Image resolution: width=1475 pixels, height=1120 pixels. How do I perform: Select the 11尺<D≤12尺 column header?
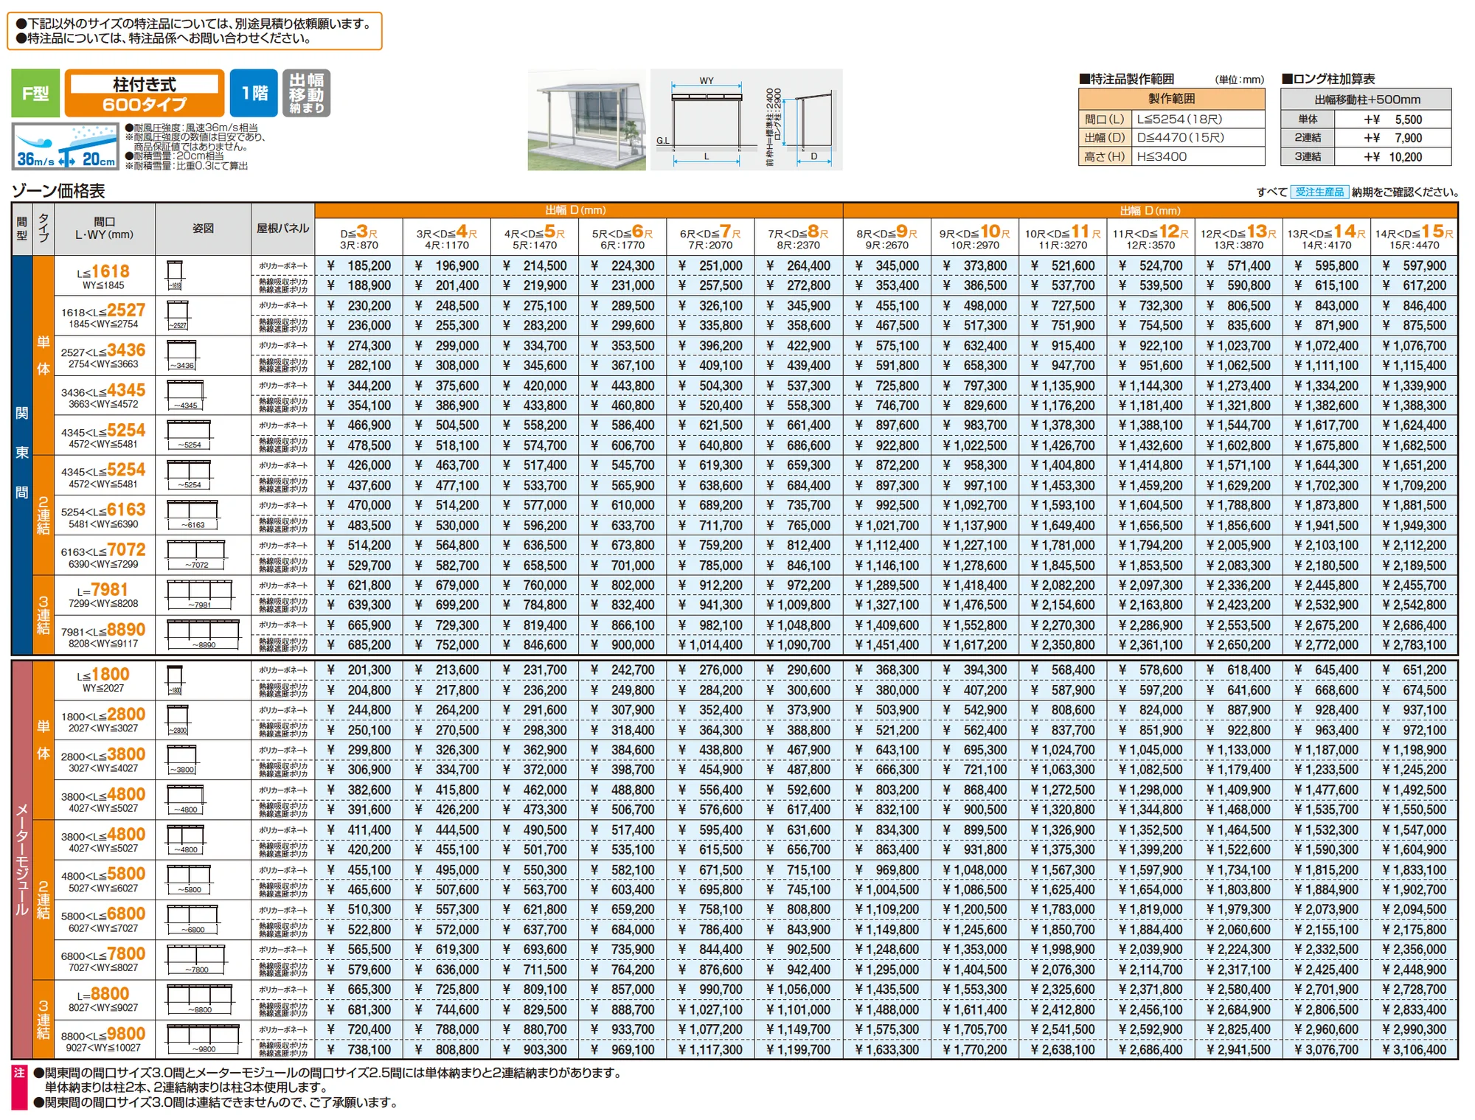[x=1150, y=237]
